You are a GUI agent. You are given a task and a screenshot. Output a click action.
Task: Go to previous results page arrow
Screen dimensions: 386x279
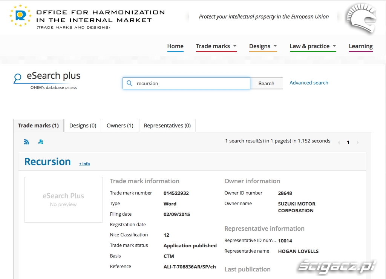(x=339, y=143)
